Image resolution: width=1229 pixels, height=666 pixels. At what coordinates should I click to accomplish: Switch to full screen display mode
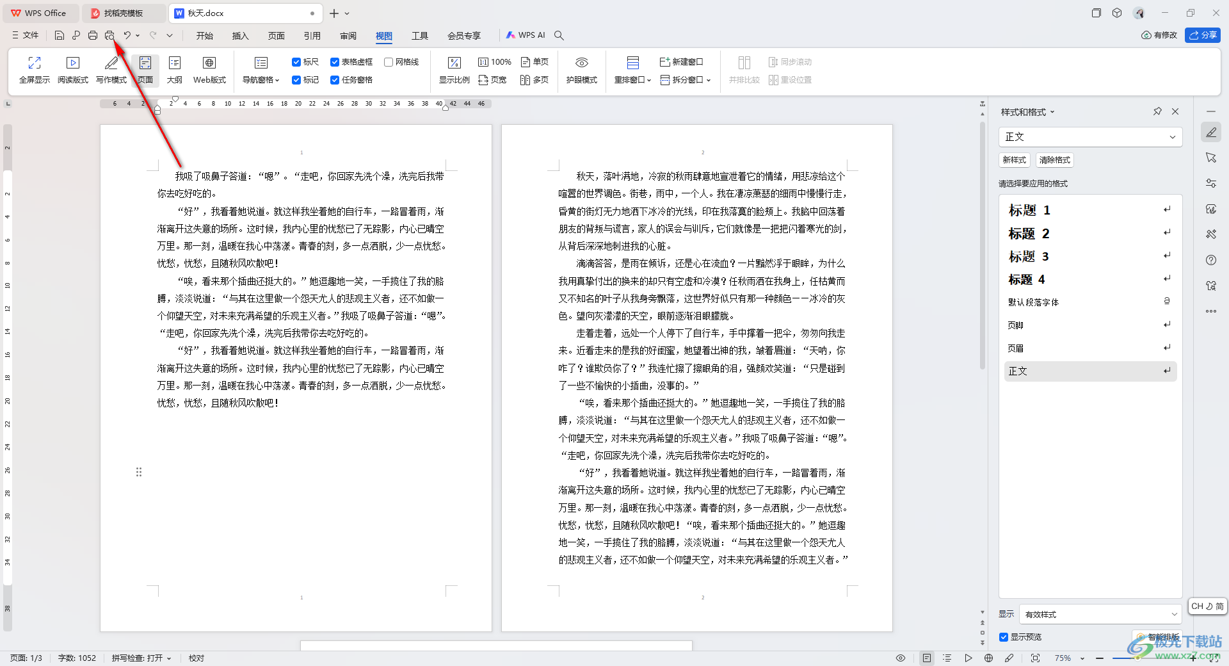coord(35,70)
